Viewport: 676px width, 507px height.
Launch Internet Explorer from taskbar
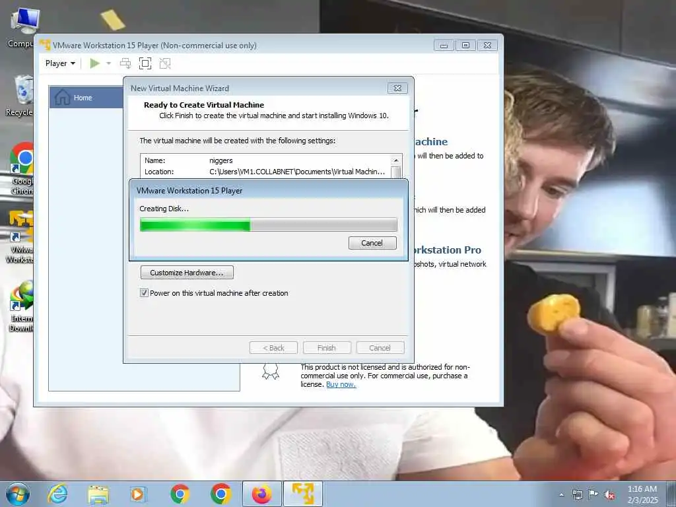coord(57,494)
